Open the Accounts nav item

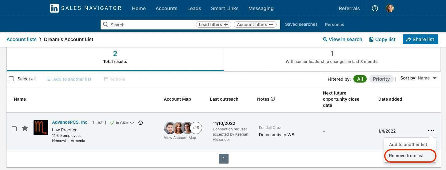[x=166, y=8]
